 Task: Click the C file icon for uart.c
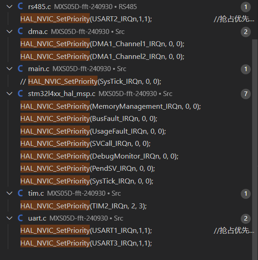[20, 218]
